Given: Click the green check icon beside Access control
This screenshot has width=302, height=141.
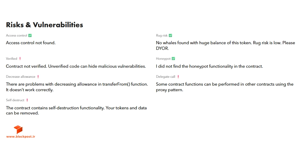Looking at the screenshot, I should (30, 36).
